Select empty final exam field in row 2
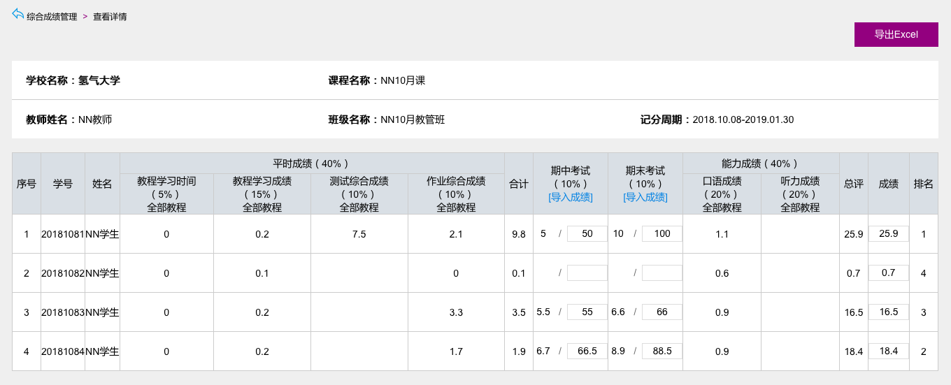951x385 pixels. (x=662, y=273)
